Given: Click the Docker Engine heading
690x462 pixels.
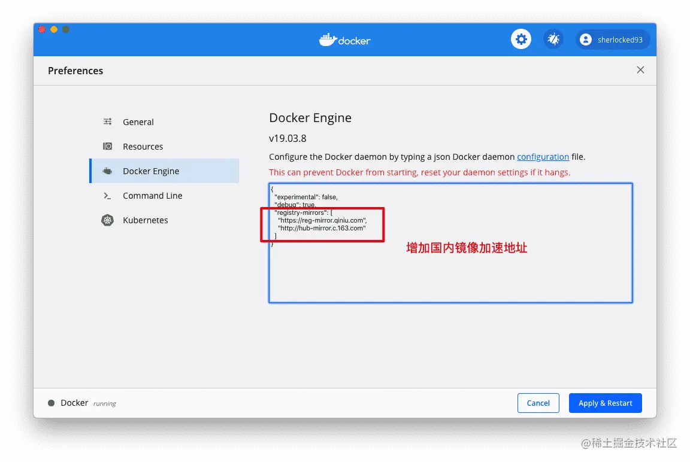Looking at the screenshot, I should tap(310, 118).
